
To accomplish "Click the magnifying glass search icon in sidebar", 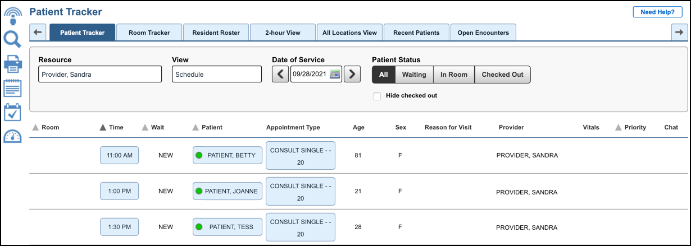I will [12, 40].
